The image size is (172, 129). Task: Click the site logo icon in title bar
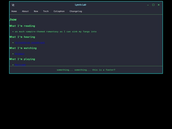click(x=13, y=5)
